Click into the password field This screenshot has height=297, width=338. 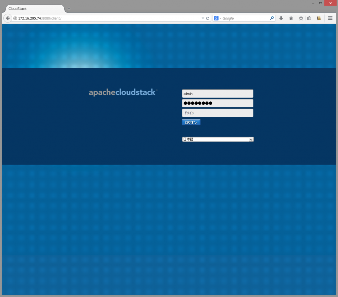tap(218, 103)
